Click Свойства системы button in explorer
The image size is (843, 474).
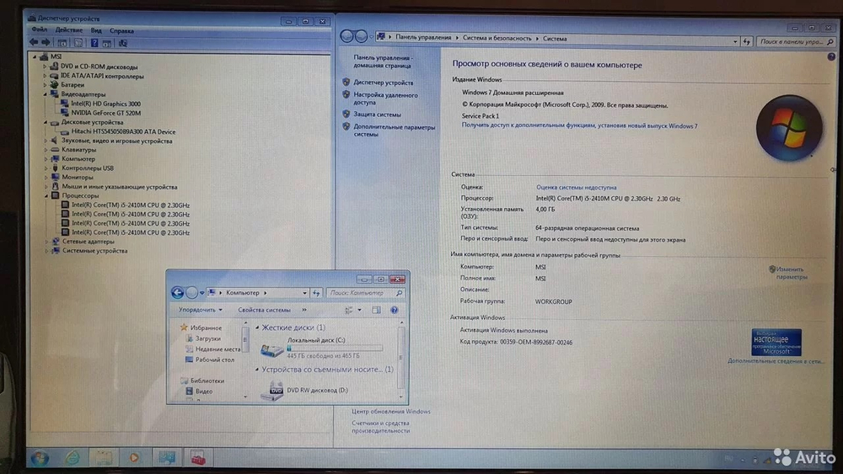pyautogui.click(x=264, y=310)
